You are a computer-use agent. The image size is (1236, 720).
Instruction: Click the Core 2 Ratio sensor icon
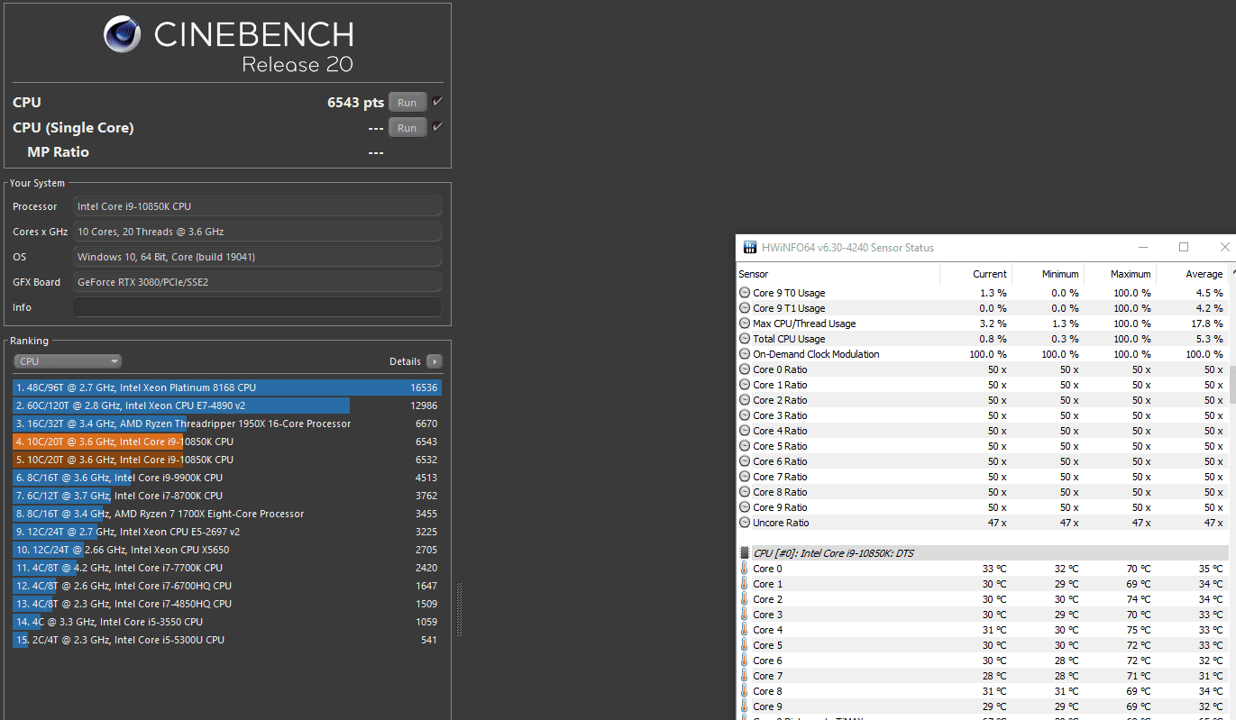click(745, 400)
